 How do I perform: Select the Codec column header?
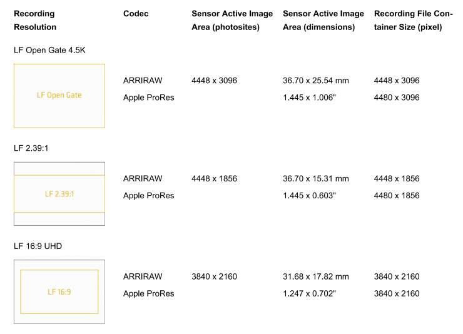[x=136, y=14]
